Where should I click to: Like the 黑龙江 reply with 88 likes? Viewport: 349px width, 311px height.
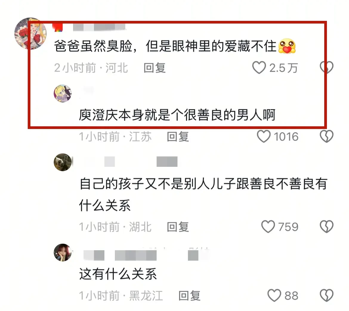point(274,296)
